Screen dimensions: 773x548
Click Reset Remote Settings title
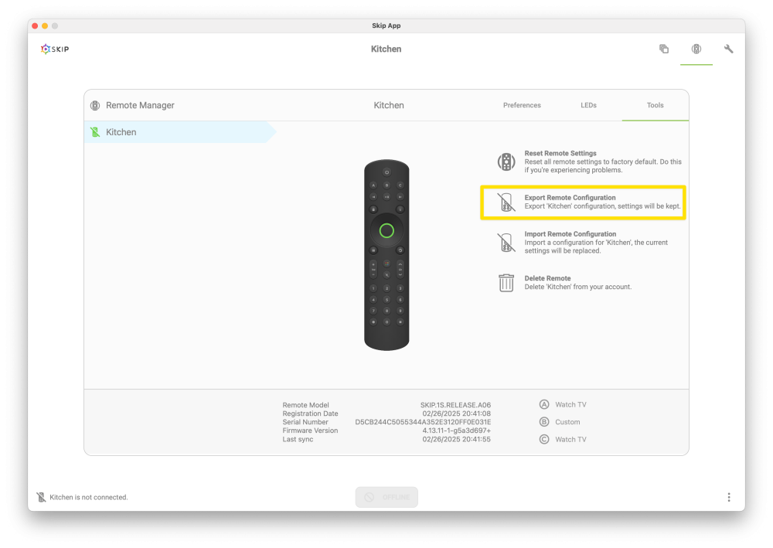click(x=560, y=153)
